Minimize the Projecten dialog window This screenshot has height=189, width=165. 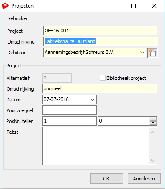coord(114,6)
